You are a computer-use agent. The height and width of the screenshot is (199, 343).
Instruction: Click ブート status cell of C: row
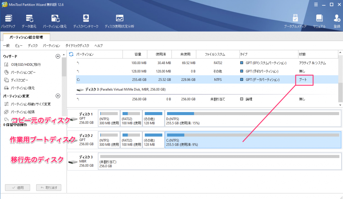(303, 80)
